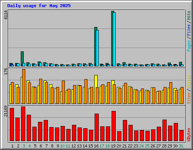The width and height of the screenshot is (193, 150).
Task: Click day label 25 on x-axis
Action: (147, 146)
